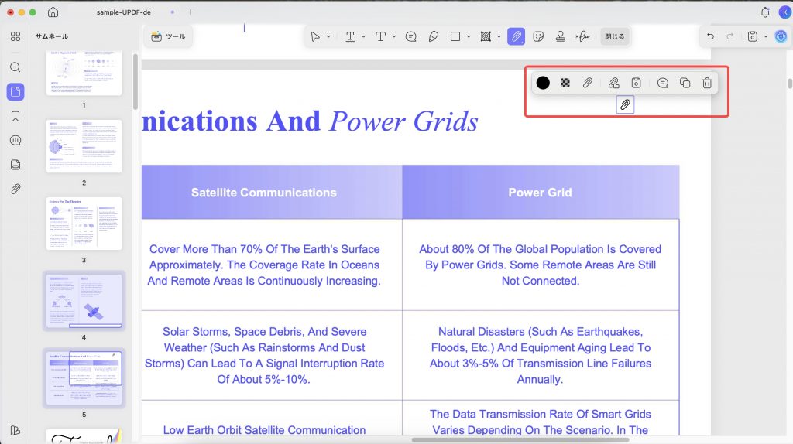The height and width of the screenshot is (444, 793).
Task: Open the form fields panel in the sidebar
Action: (x=15, y=165)
